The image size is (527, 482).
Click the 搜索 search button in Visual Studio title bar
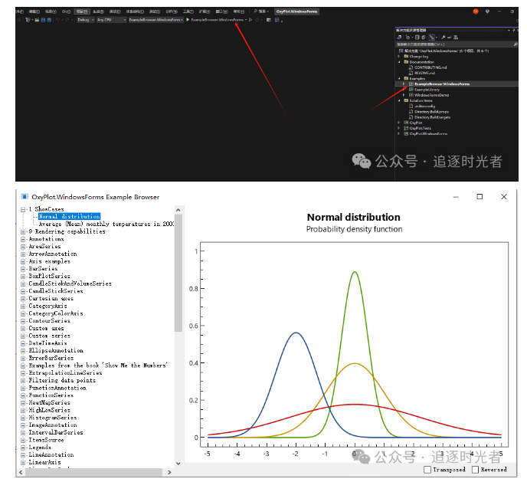(261, 11)
